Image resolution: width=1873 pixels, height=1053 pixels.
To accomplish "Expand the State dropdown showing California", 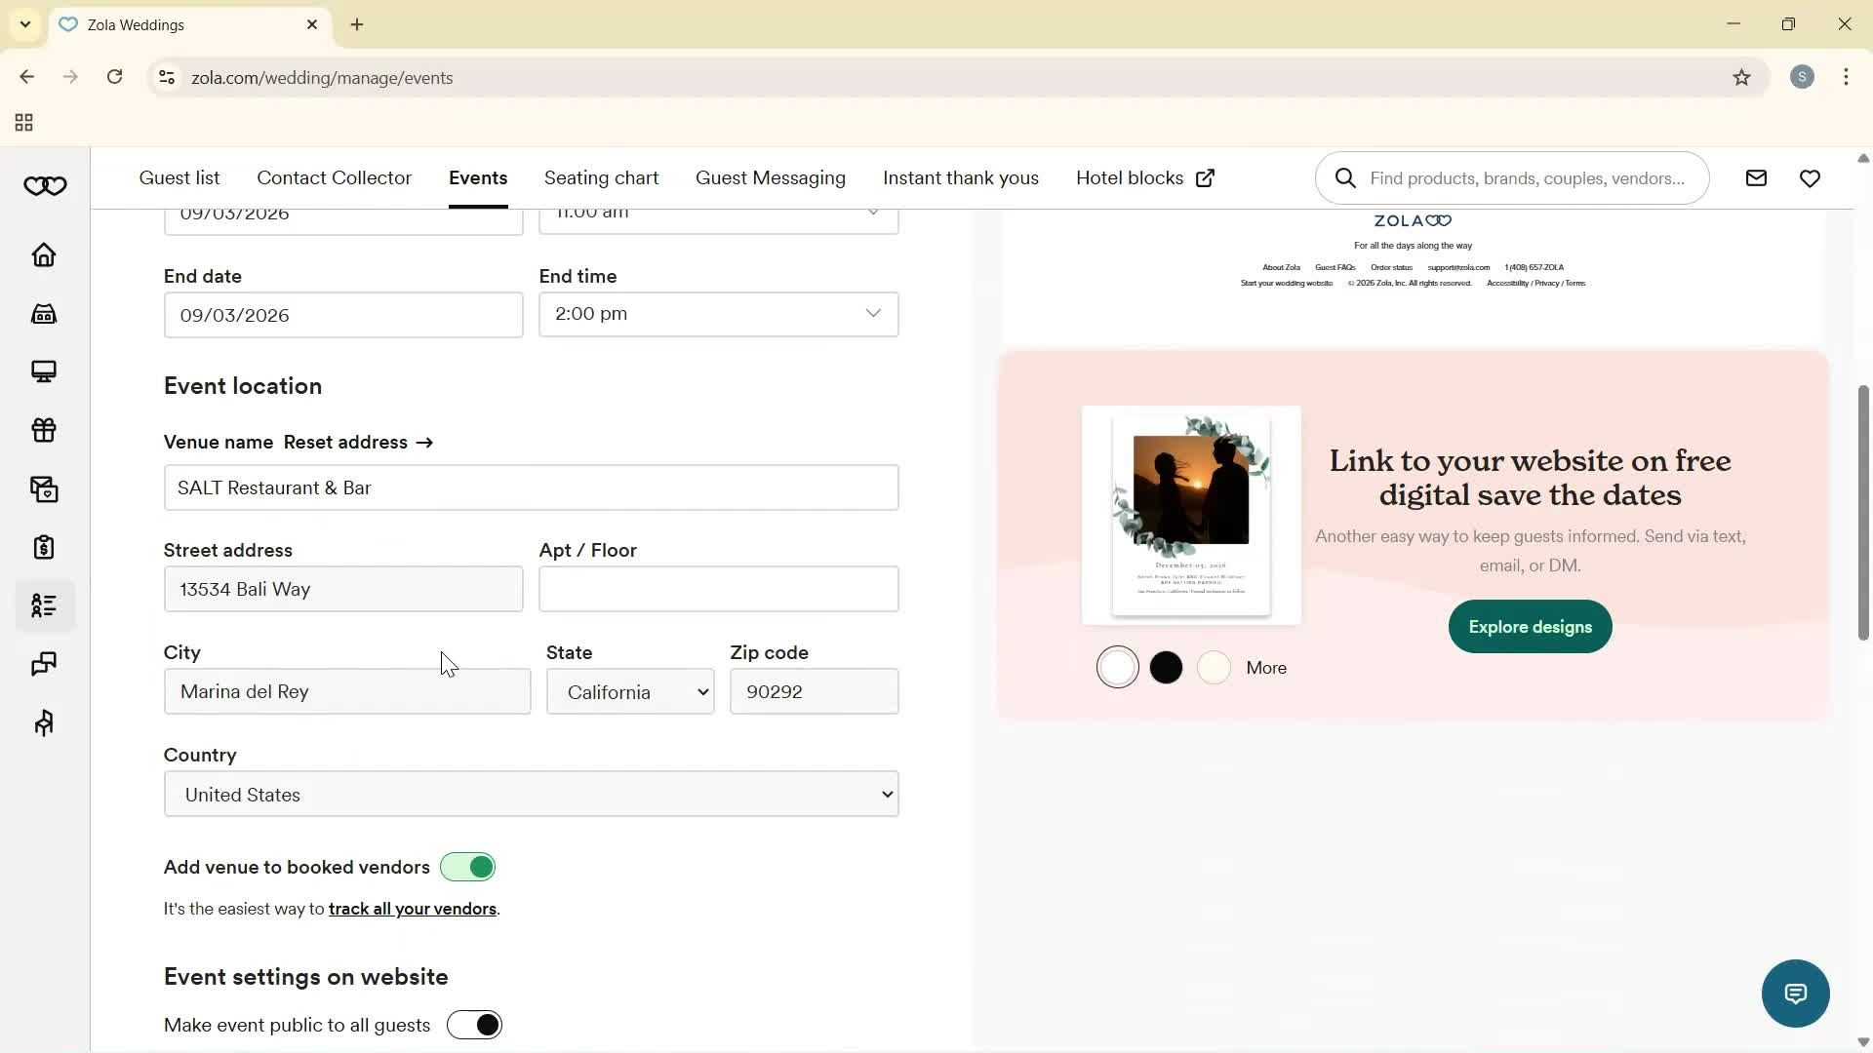I will click(x=629, y=691).
